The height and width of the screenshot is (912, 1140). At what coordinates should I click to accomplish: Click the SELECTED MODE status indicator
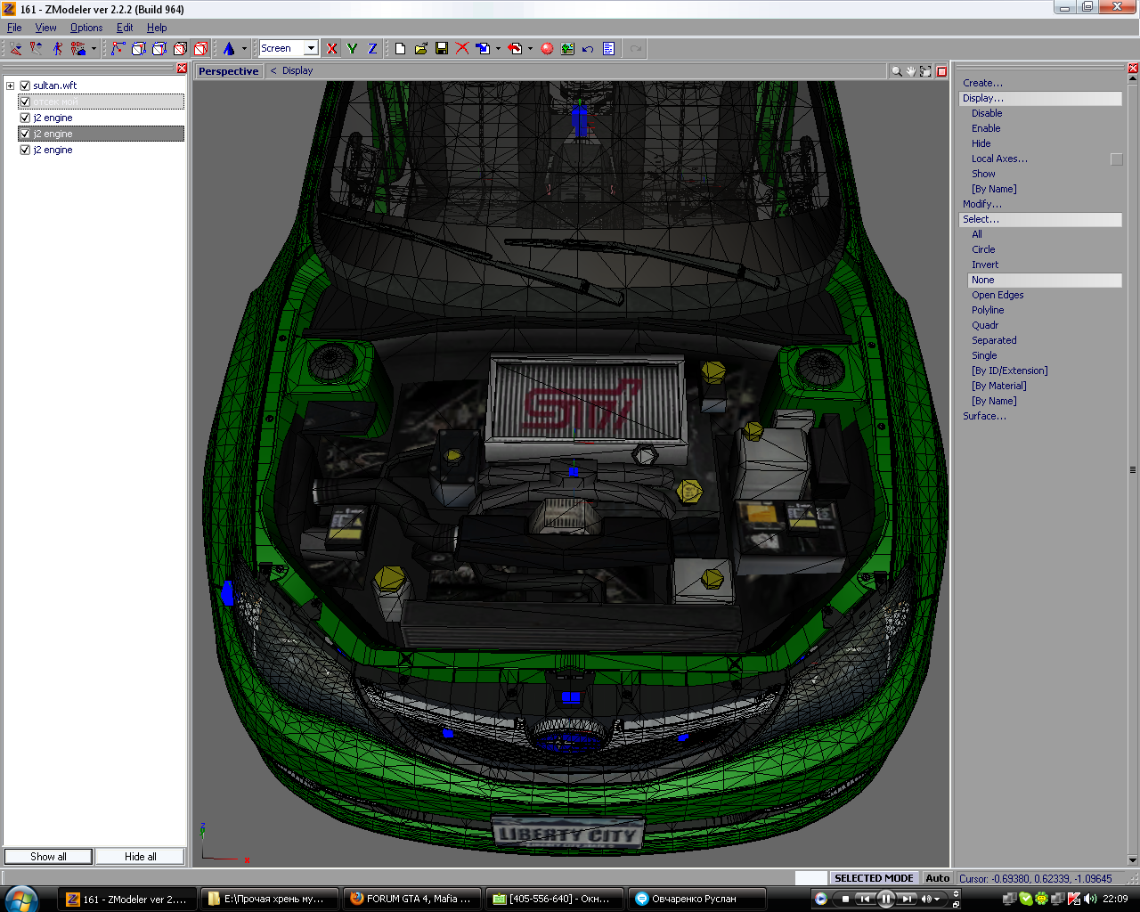[873, 878]
